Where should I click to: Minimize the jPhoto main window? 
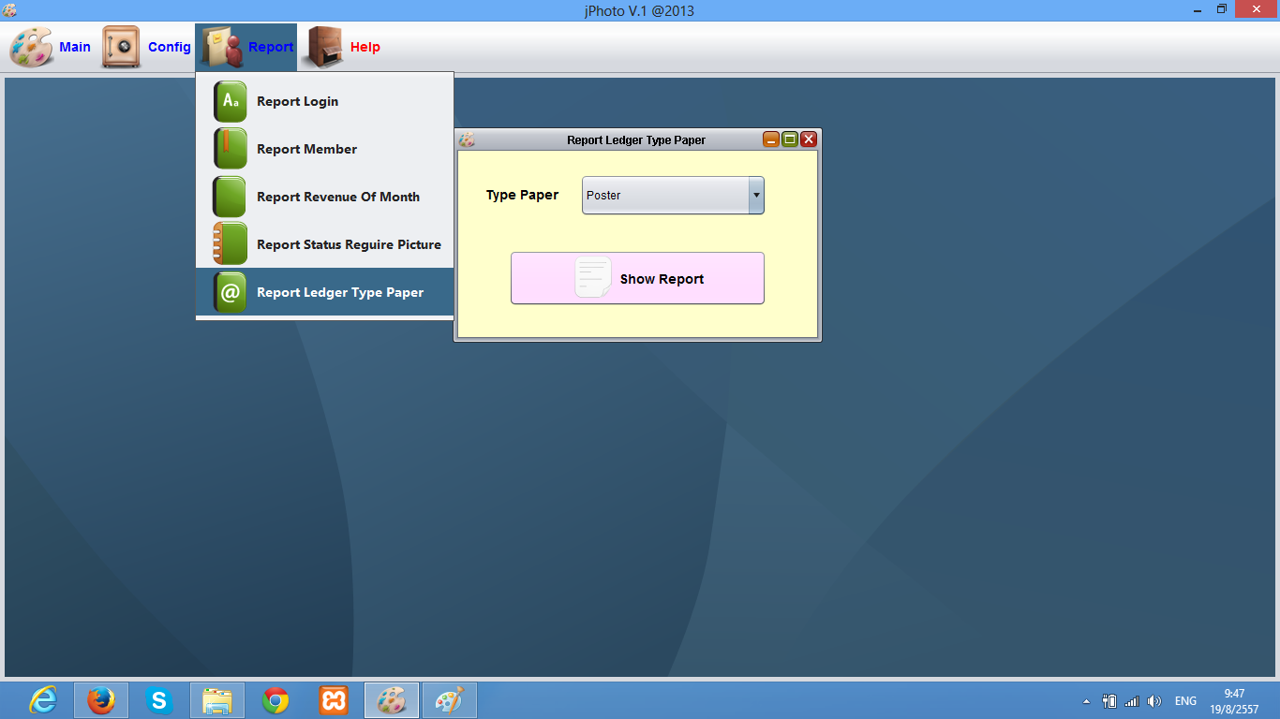1198,9
